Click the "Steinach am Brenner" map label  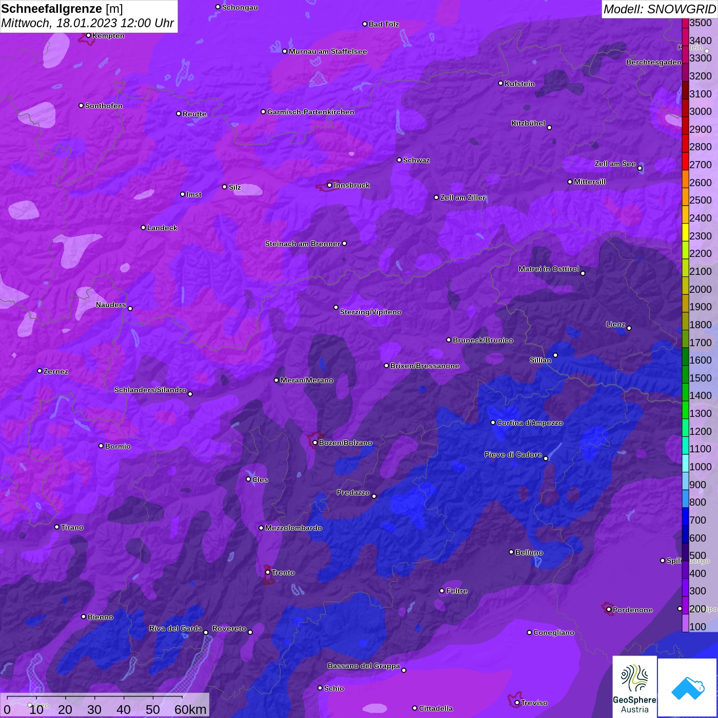[303, 244]
